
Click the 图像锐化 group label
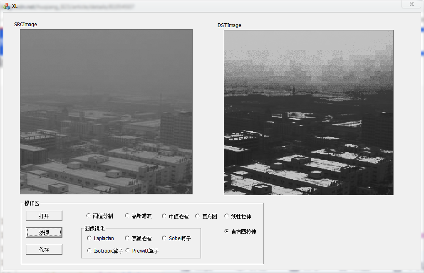point(94,228)
